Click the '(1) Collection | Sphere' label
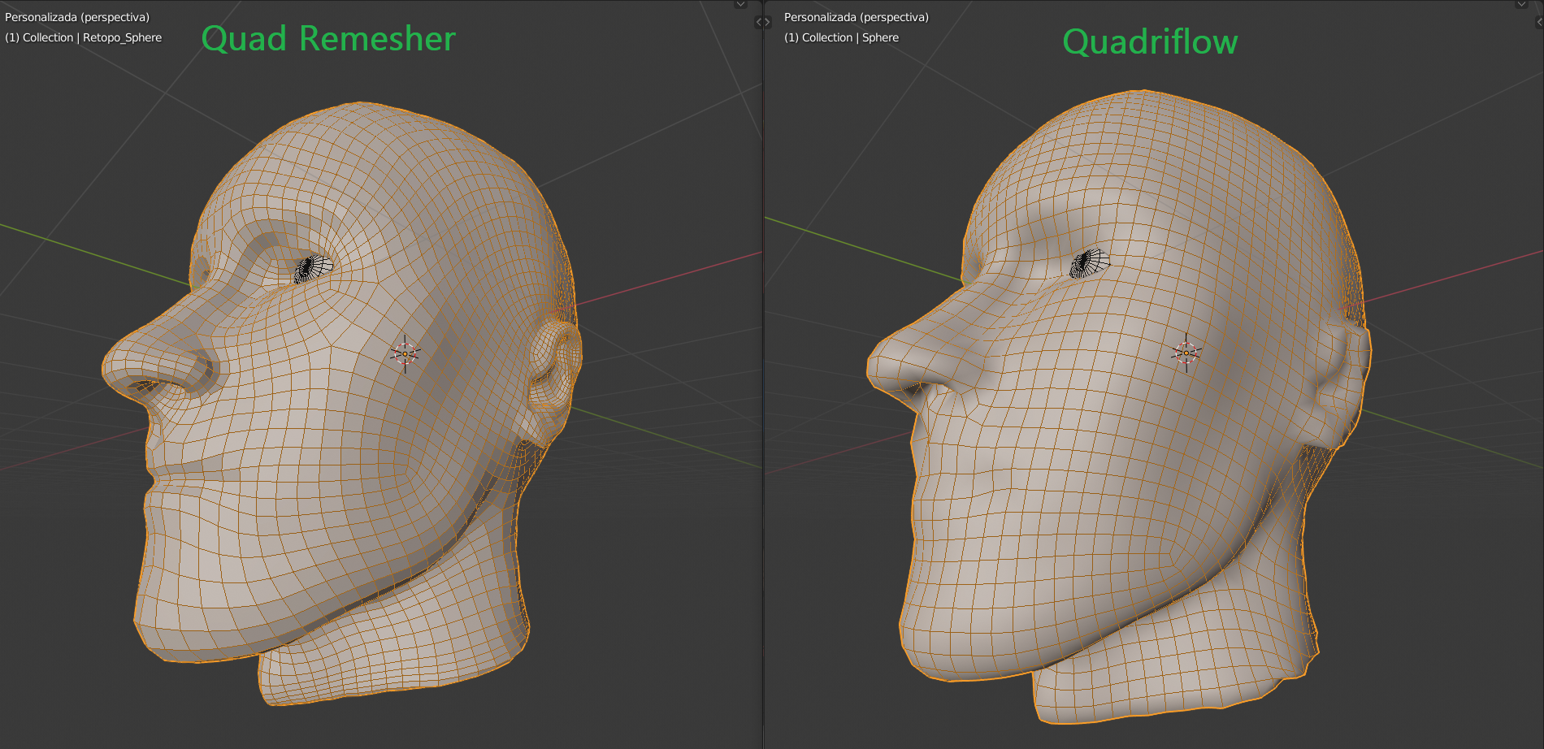 (842, 37)
